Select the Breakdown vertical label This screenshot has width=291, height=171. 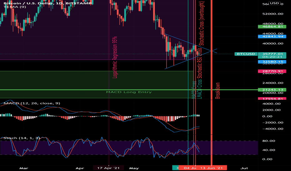(217, 90)
